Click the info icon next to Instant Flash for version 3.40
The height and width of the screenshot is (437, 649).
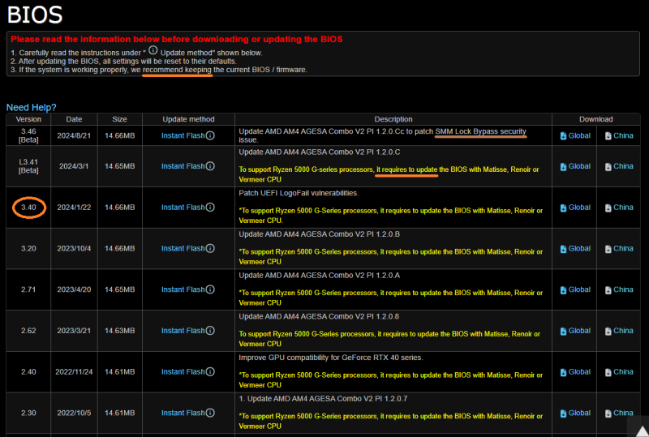coord(210,207)
